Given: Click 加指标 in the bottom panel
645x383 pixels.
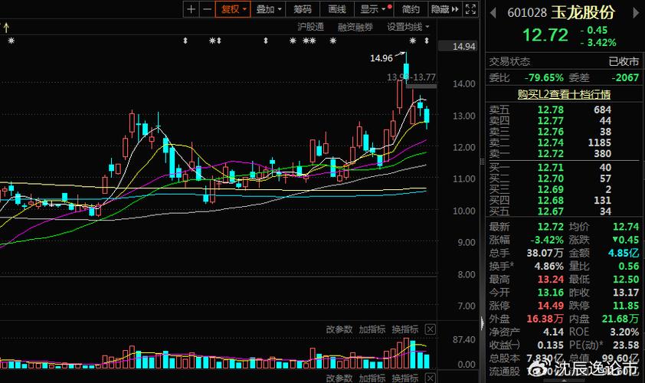Looking at the screenshot, I should 372,378.
